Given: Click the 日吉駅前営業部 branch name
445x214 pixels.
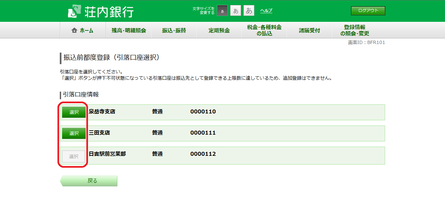Looking at the screenshot, I should tap(107, 154).
